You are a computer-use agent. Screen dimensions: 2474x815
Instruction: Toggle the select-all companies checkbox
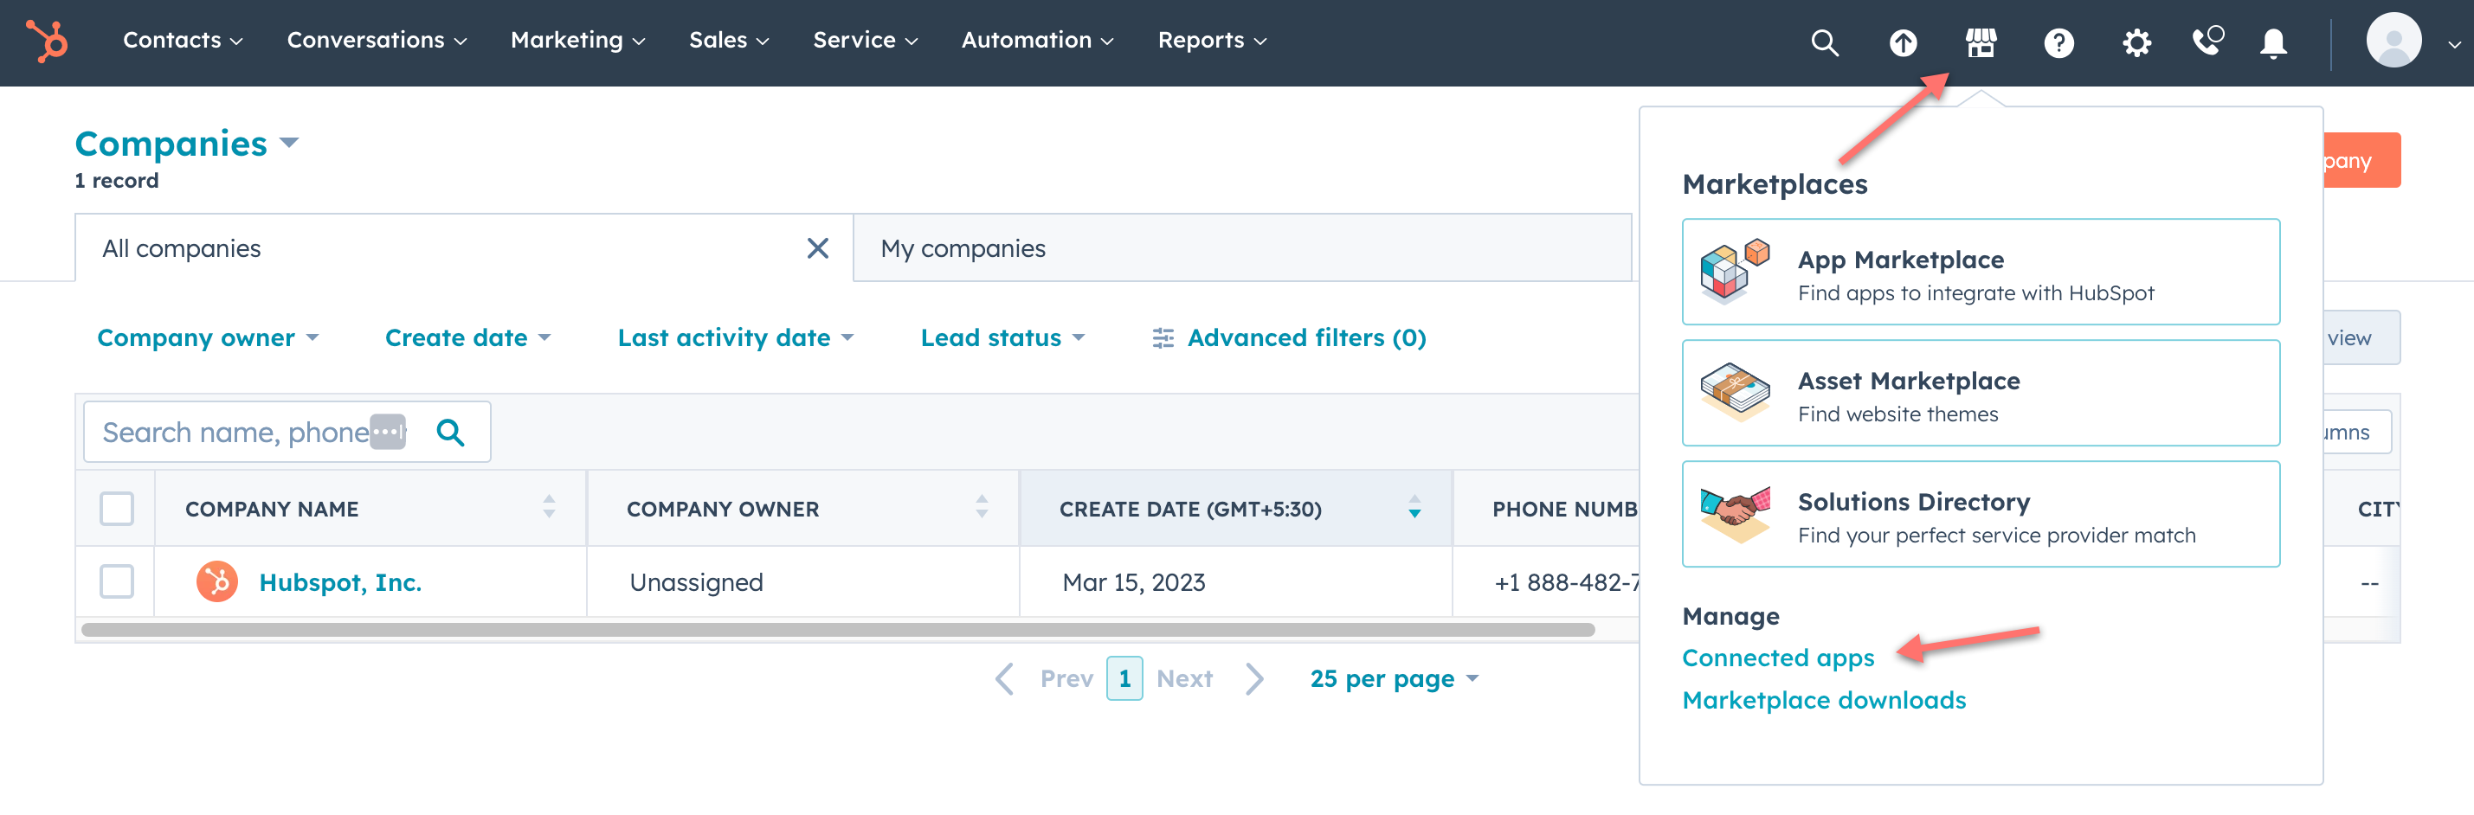(x=117, y=509)
